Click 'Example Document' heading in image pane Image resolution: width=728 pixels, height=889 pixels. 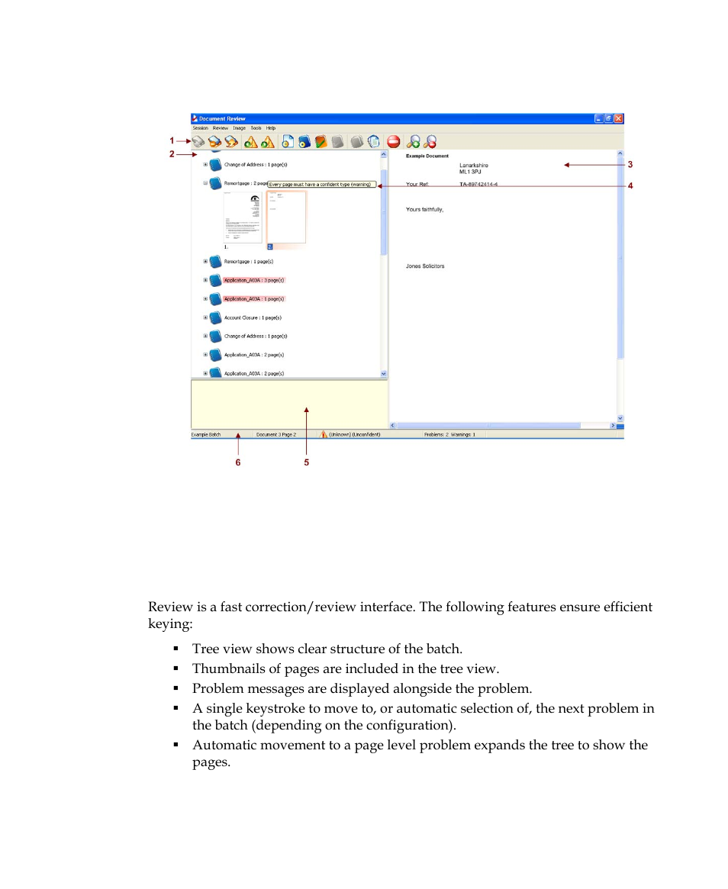(x=427, y=156)
